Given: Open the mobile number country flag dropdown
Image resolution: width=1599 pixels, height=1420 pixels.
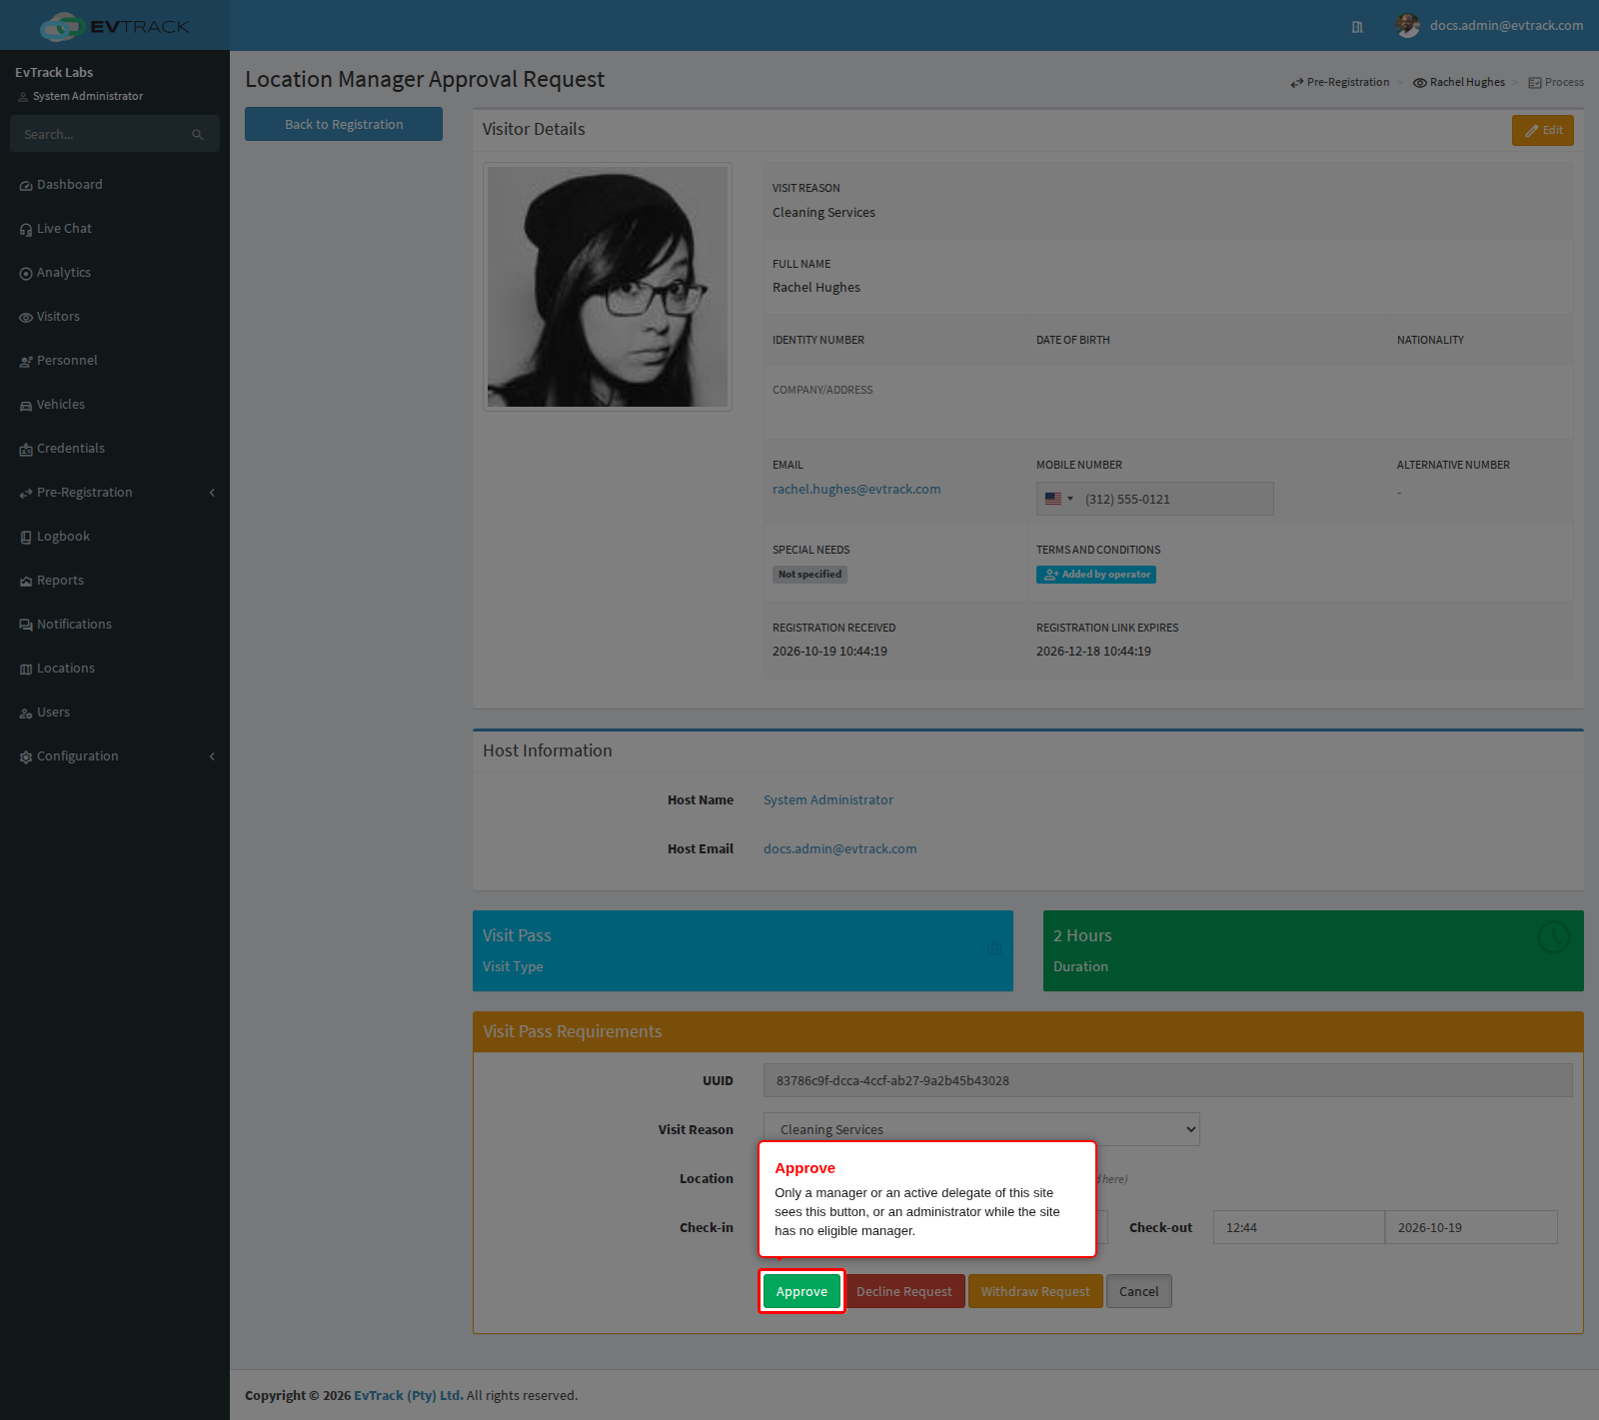Looking at the screenshot, I should point(1058,499).
